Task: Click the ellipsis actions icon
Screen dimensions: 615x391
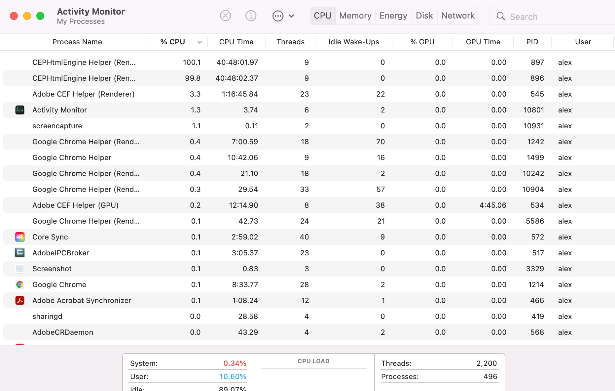Action: (x=278, y=16)
